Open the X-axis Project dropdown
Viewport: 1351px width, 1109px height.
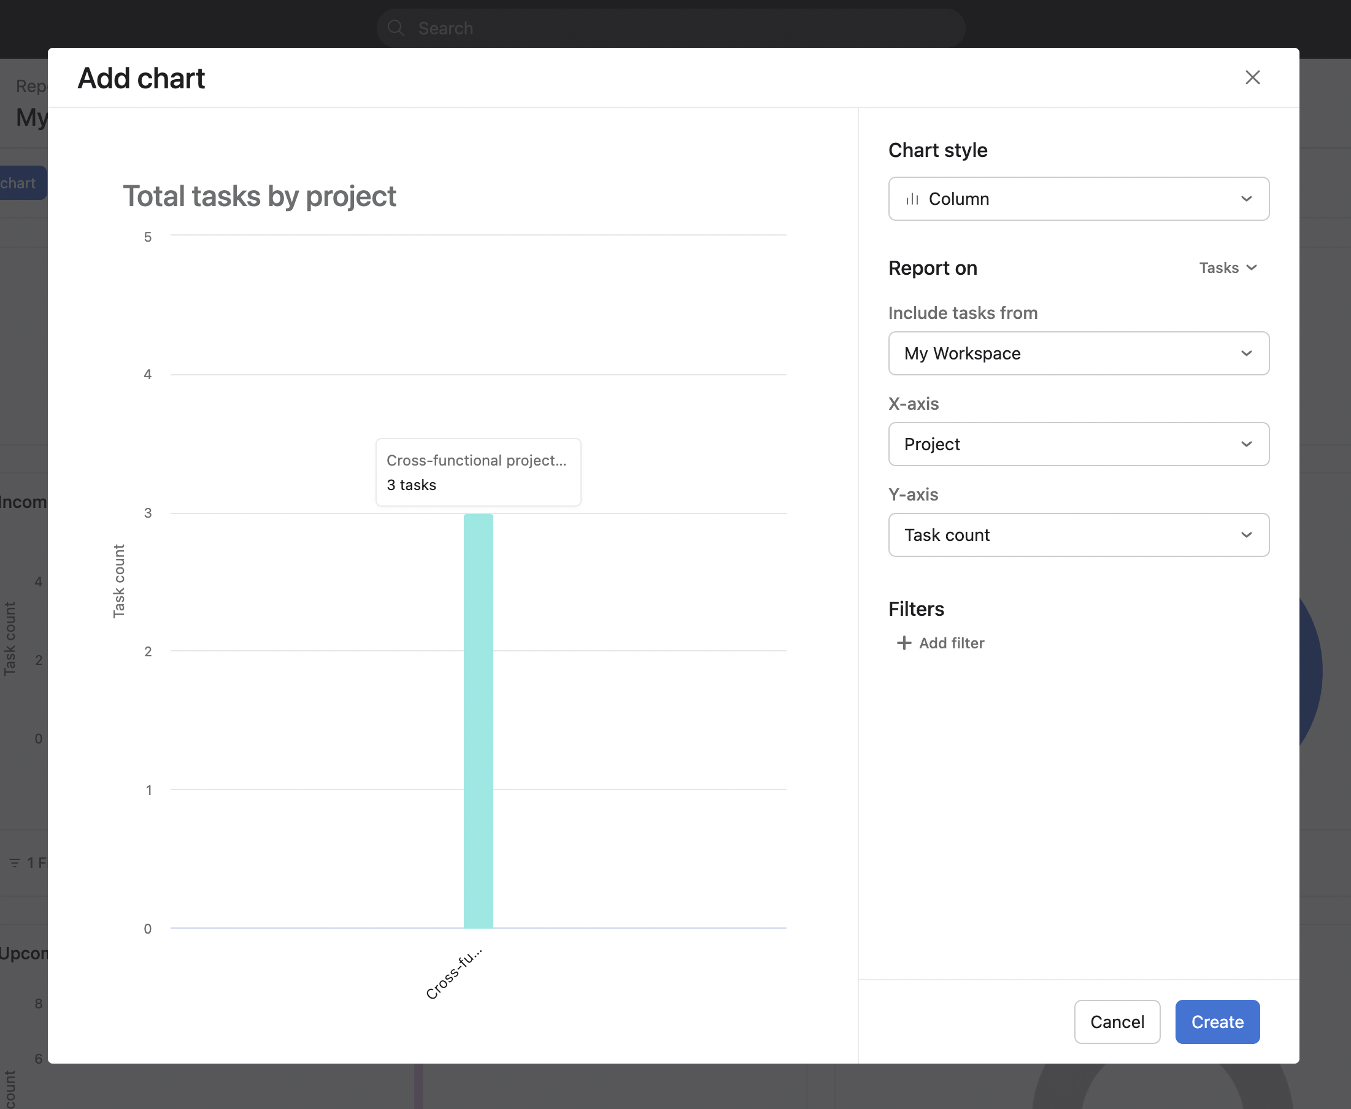coord(1077,444)
